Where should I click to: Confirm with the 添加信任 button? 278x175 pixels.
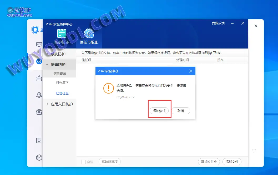coord(159,111)
